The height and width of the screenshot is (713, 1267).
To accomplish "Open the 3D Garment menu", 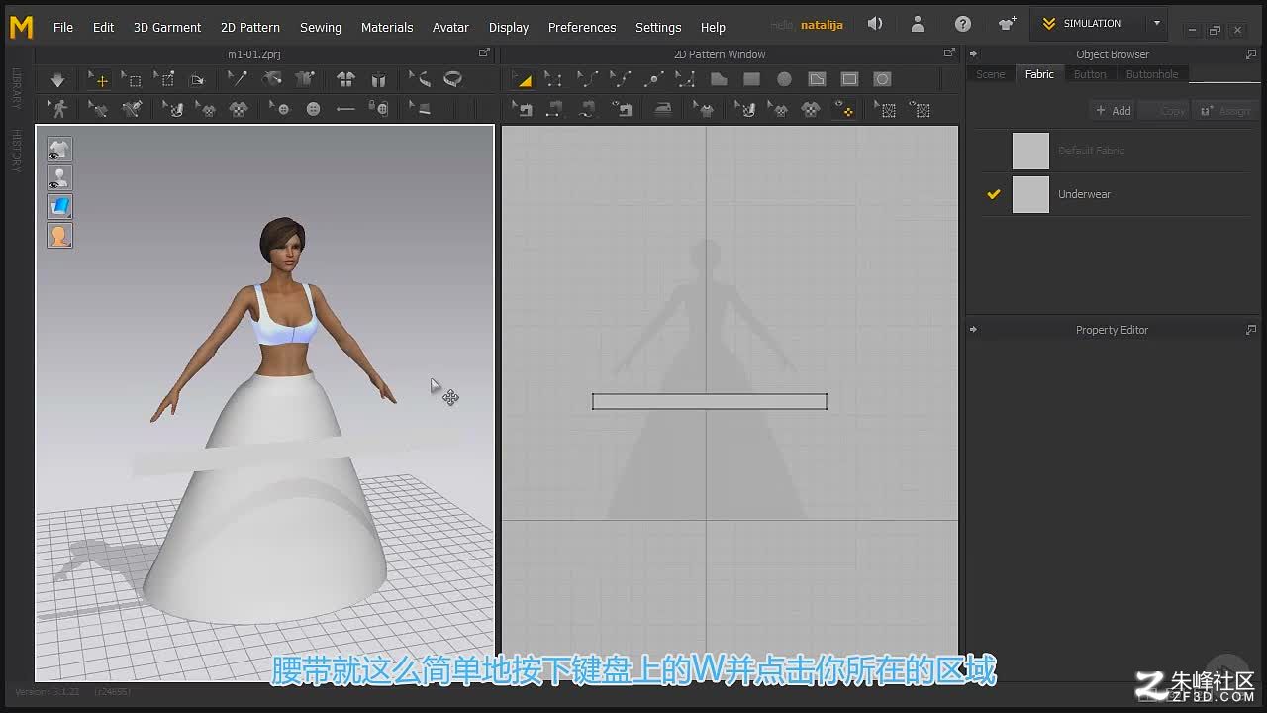I will 167,27.
